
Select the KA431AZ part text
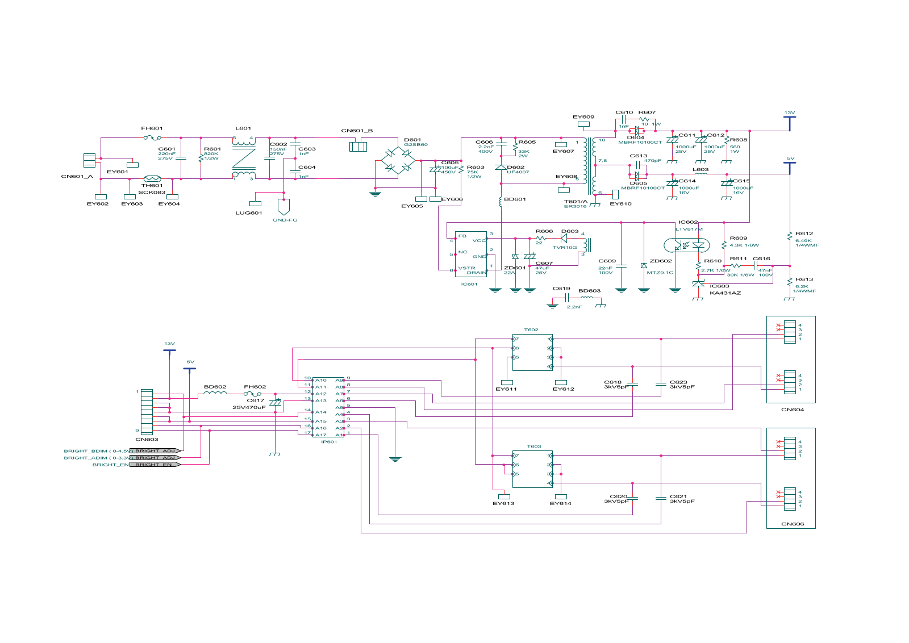click(725, 293)
